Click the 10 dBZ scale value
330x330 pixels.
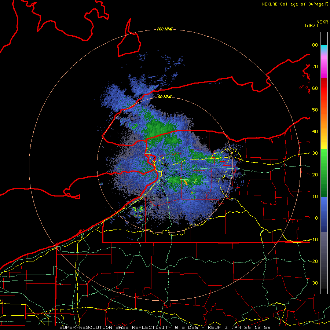[315, 197]
